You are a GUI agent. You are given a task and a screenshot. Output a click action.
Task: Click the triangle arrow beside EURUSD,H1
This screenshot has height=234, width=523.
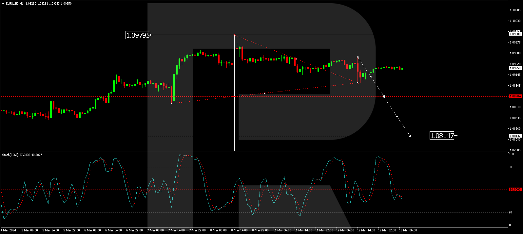point(3,3)
